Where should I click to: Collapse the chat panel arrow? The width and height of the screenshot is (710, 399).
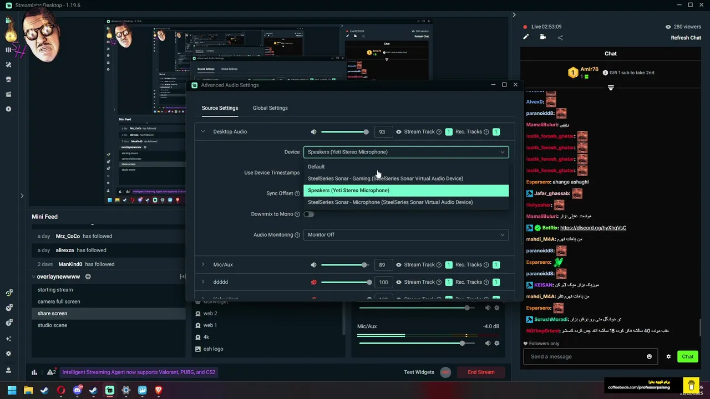pyautogui.click(x=514, y=15)
